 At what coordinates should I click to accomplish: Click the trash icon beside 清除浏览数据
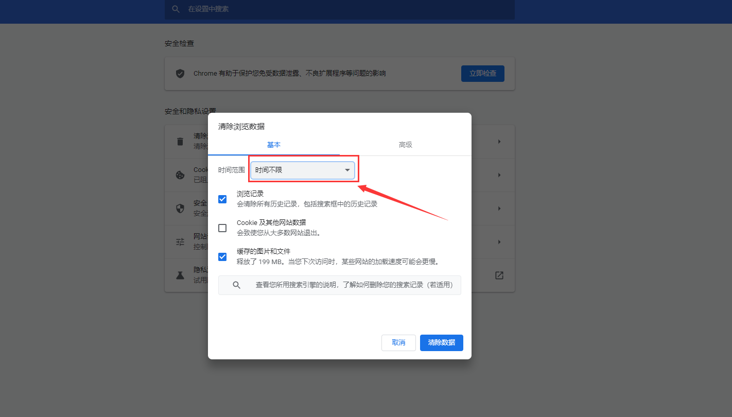[x=180, y=141]
